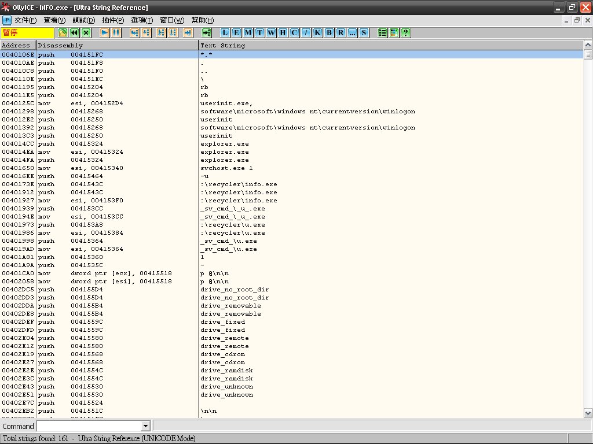Select the row at address 004014CC
The width and height of the screenshot is (593, 444).
pos(292,144)
